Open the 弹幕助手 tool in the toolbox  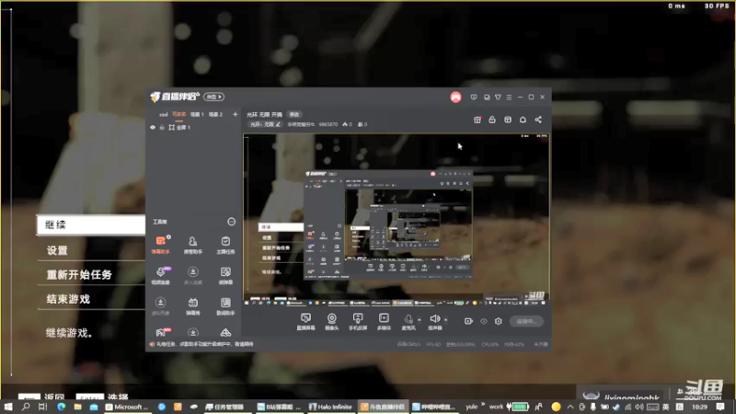tap(160, 245)
